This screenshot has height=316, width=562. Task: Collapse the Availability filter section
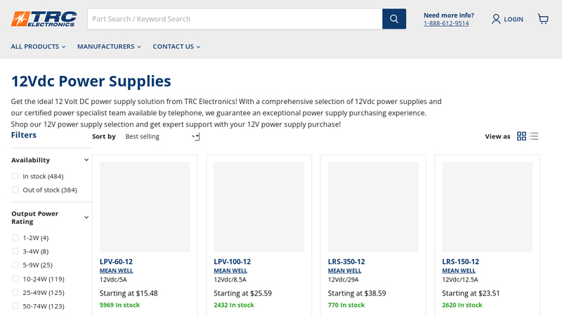(x=86, y=160)
